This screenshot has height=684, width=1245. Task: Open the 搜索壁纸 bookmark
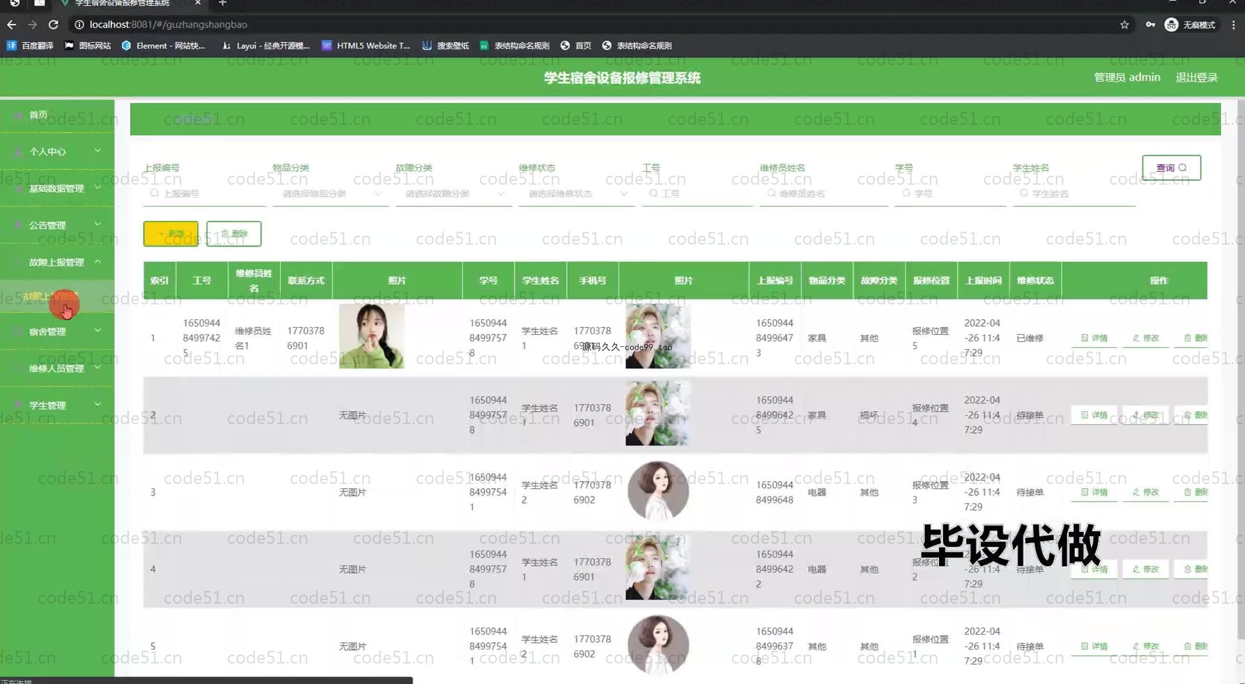[446, 46]
